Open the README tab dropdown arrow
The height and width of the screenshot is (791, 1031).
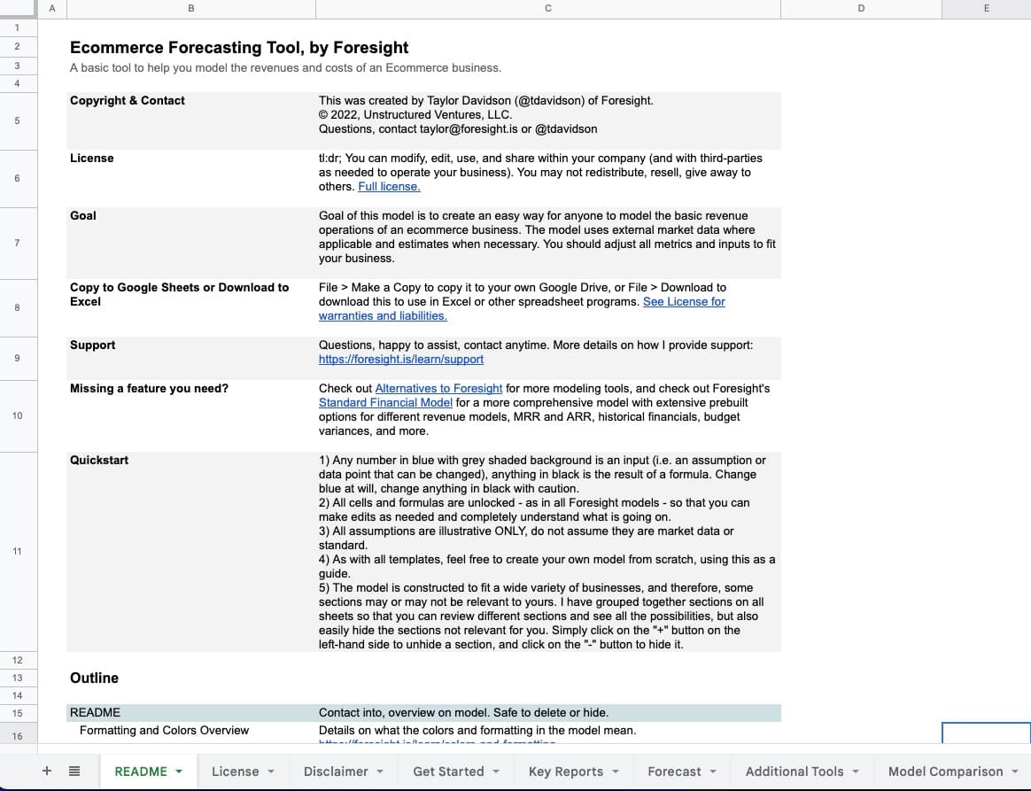click(x=179, y=772)
